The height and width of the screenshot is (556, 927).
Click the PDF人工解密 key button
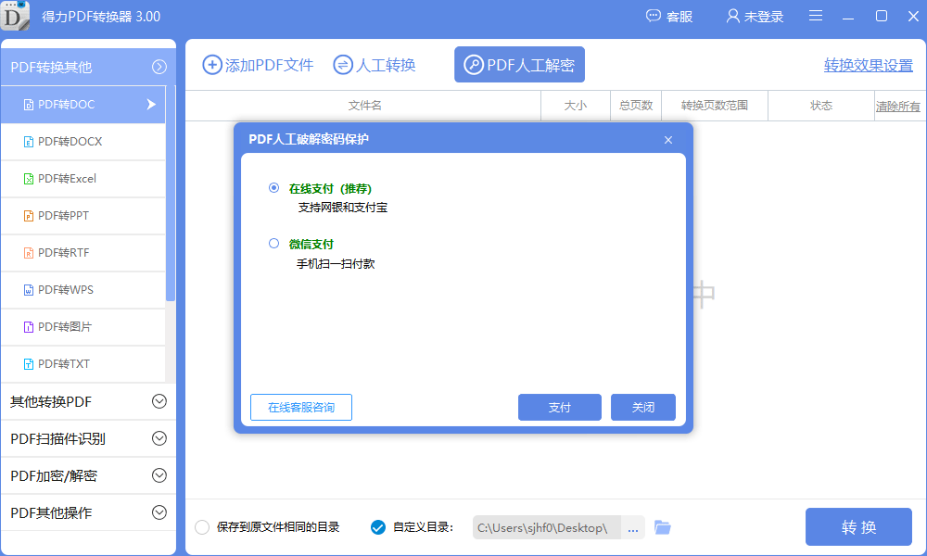pos(519,65)
